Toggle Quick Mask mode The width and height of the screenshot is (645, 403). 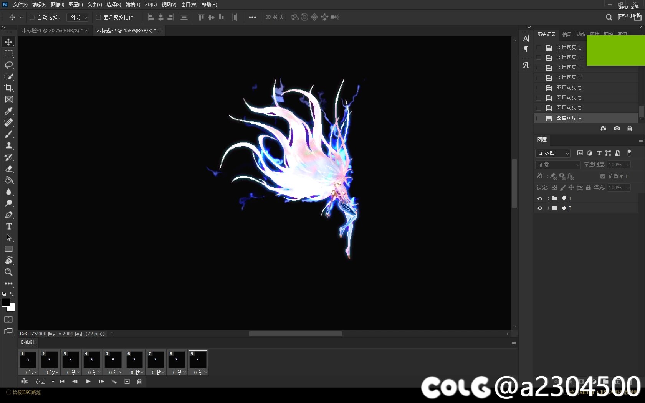(8, 319)
